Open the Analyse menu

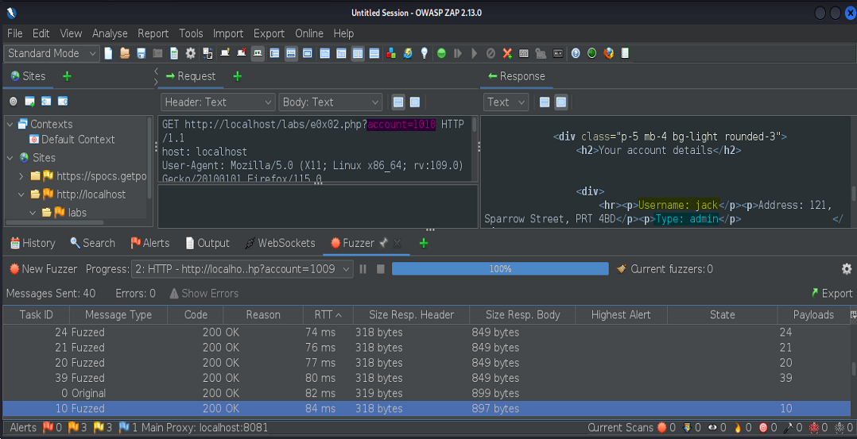[110, 33]
